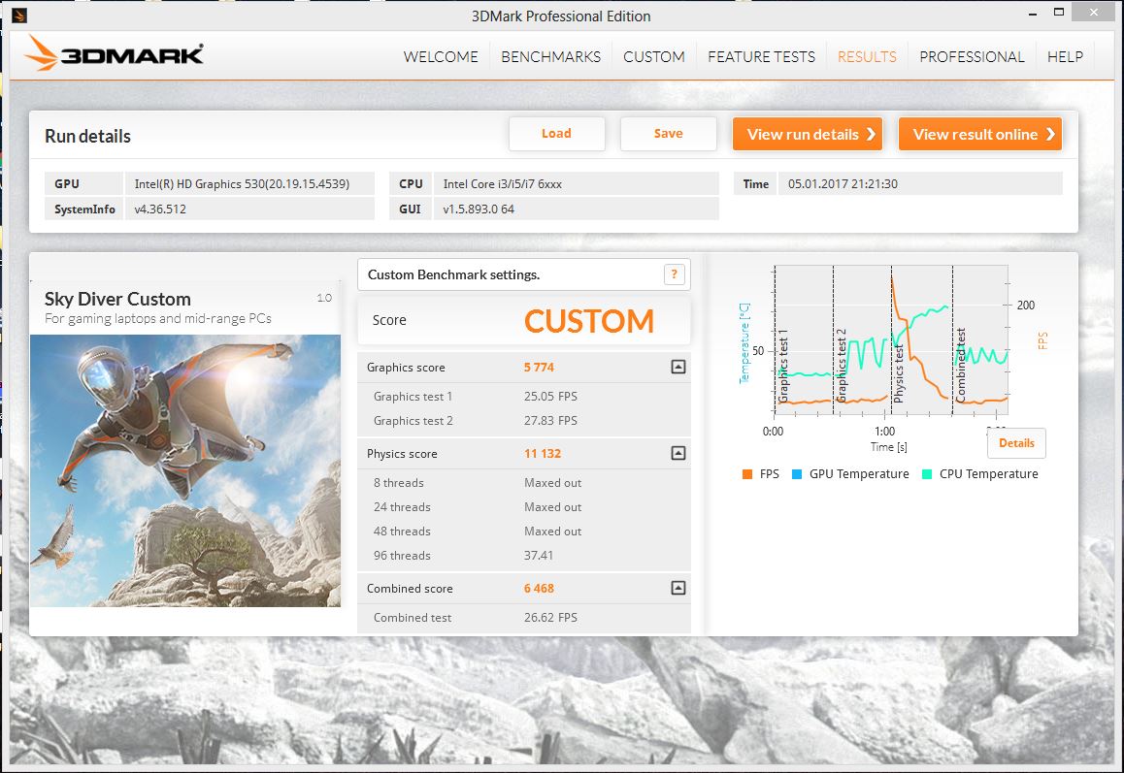The image size is (1124, 773).
Task: Click the SystemInfo version v4.36.512
Action: point(160,209)
